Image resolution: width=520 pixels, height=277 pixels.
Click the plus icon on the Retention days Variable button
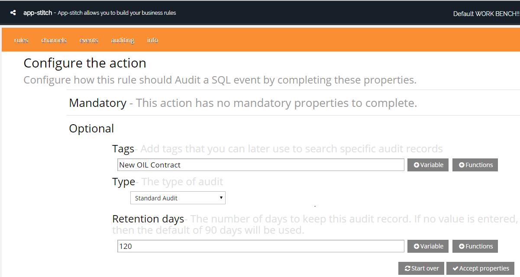click(x=417, y=246)
